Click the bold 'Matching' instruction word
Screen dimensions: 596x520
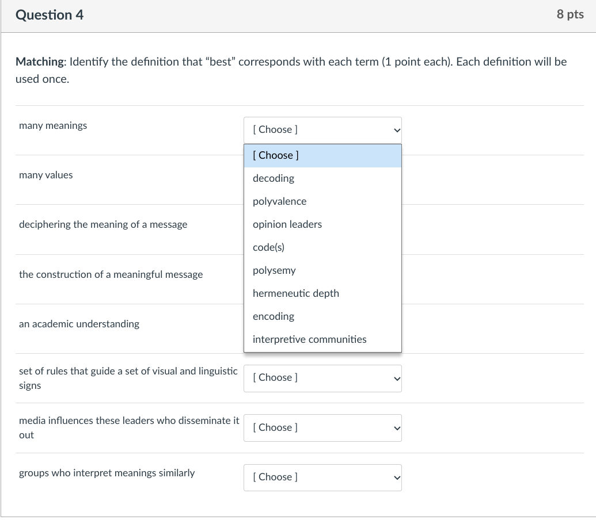coord(40,62)
